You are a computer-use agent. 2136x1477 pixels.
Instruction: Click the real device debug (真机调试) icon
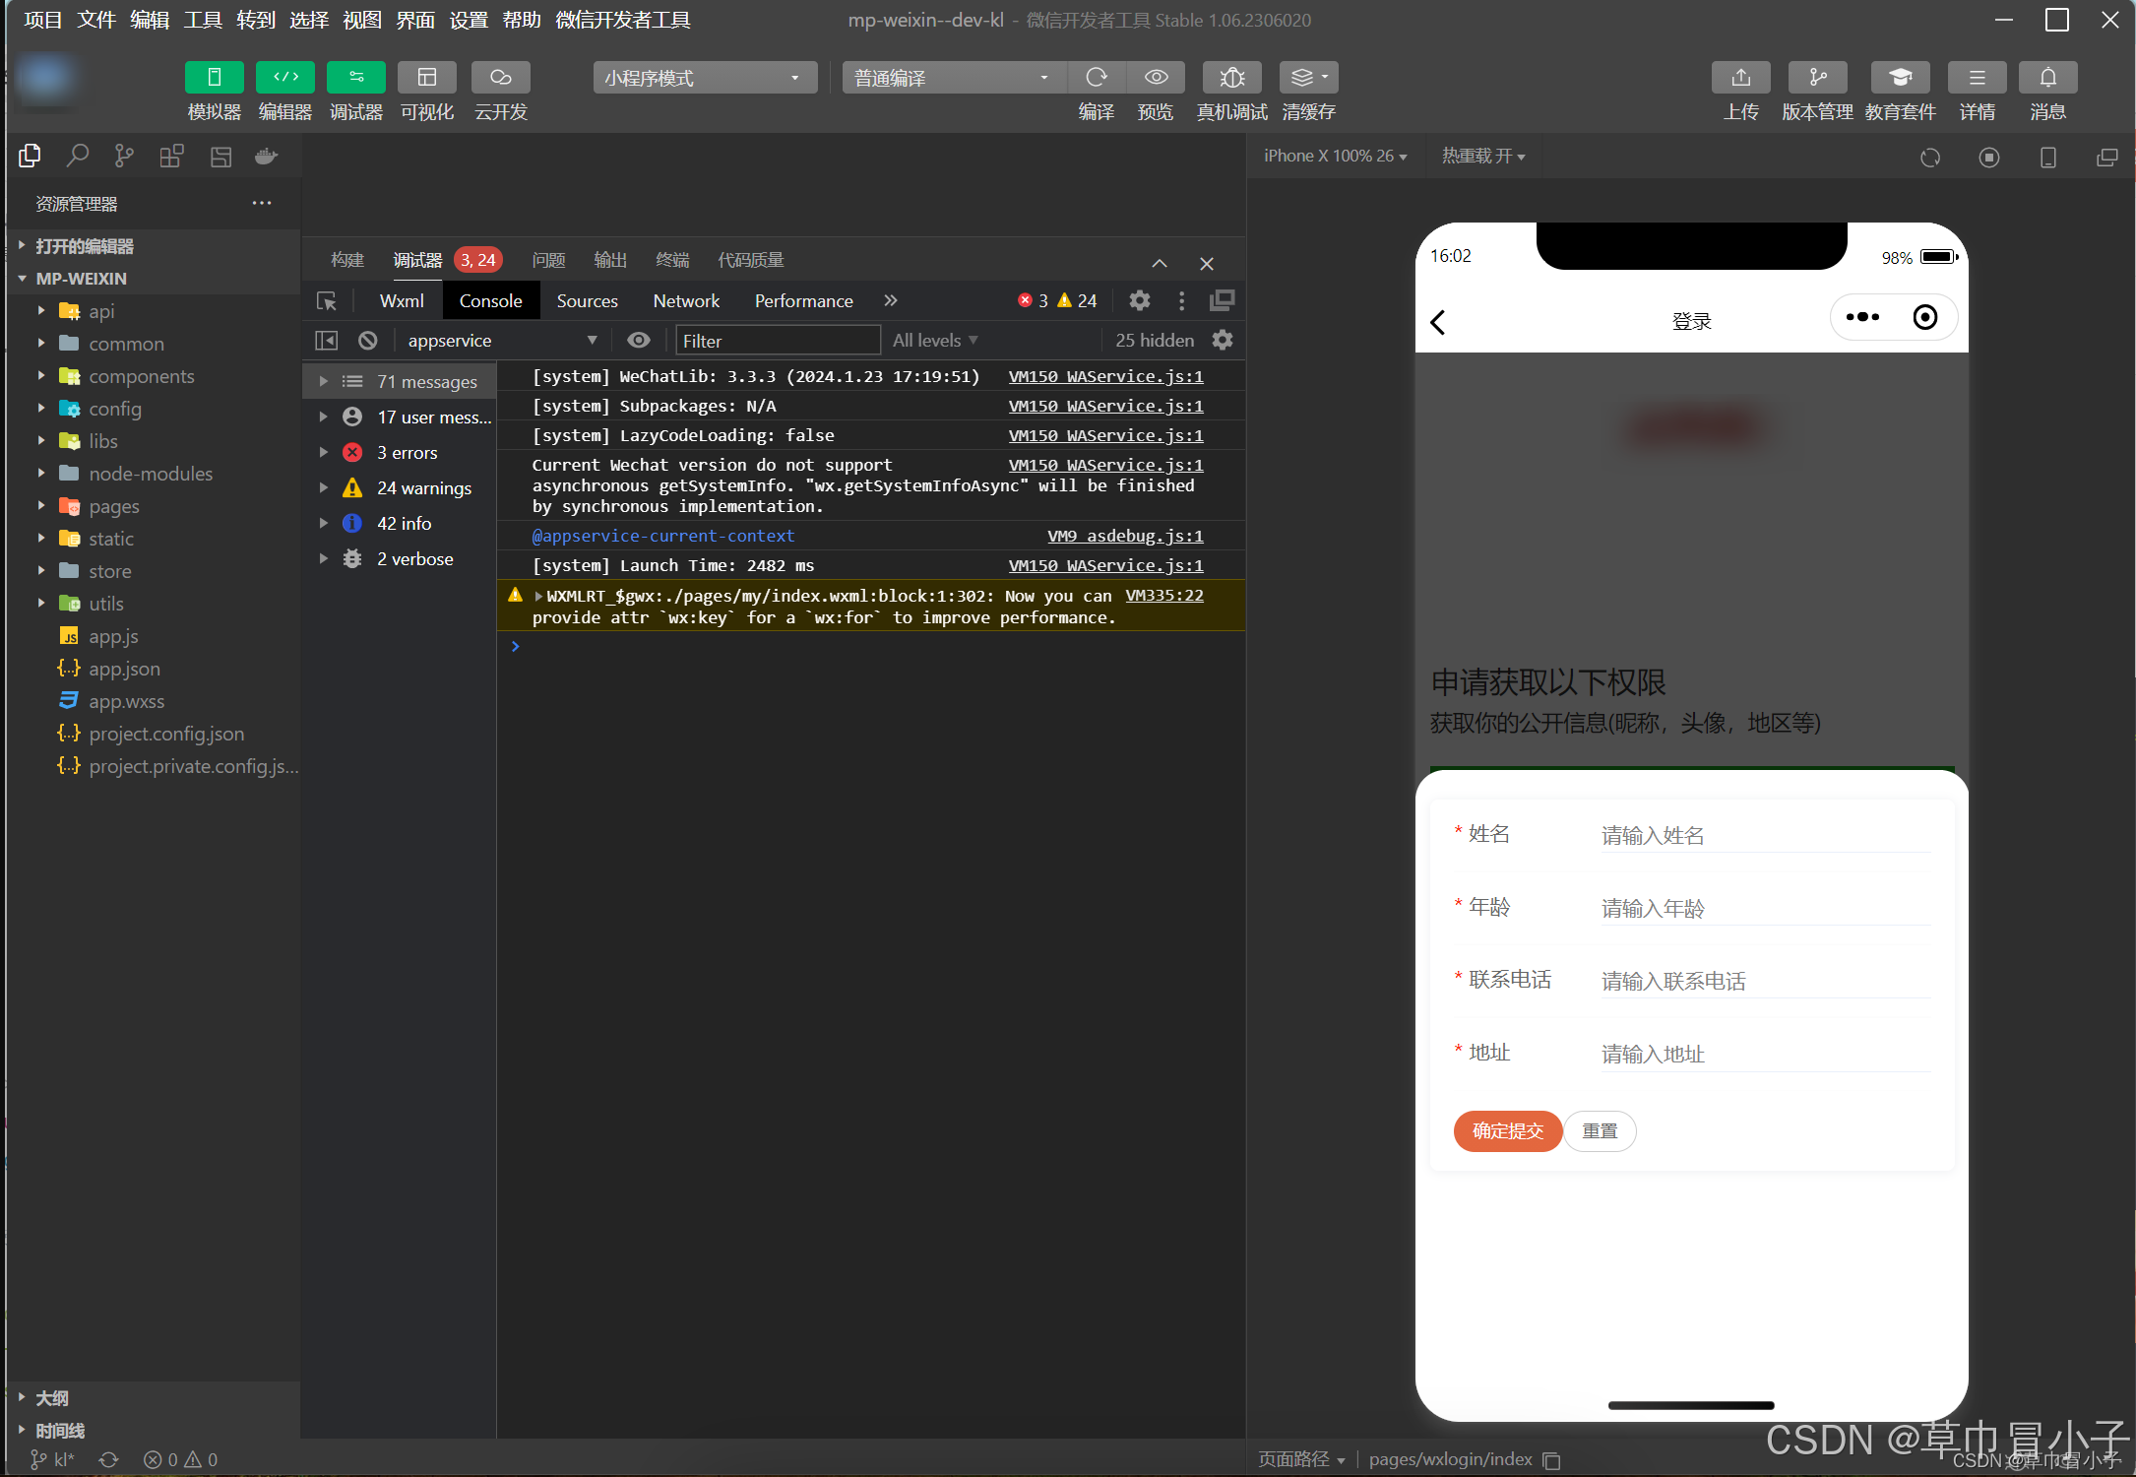point(1231,78)
